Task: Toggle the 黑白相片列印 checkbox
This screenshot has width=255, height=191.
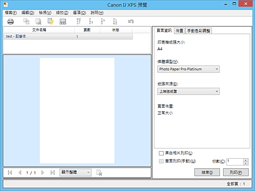Action: click(x=161, y=153)
